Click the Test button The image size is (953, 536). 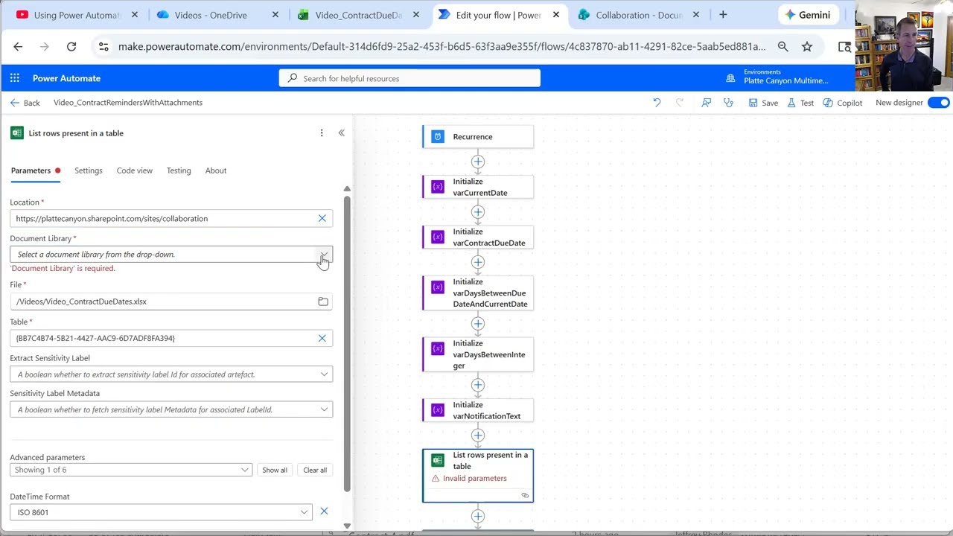800,103
